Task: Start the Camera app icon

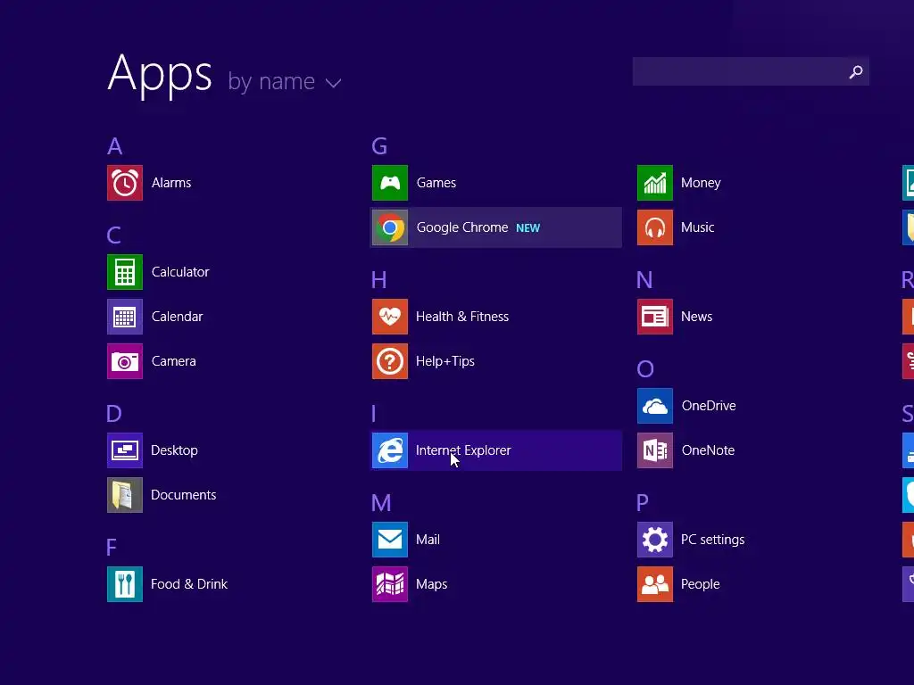Action: [125, 361]
